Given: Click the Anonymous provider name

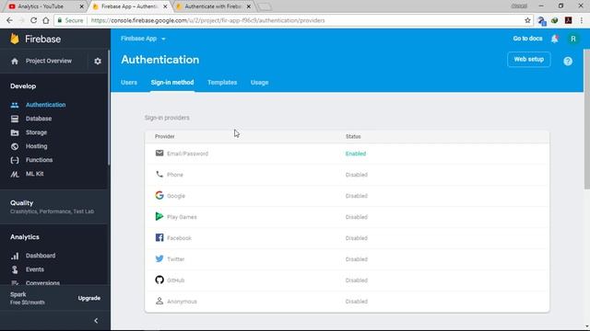Looking at the screenshot, I should [182, 302].
